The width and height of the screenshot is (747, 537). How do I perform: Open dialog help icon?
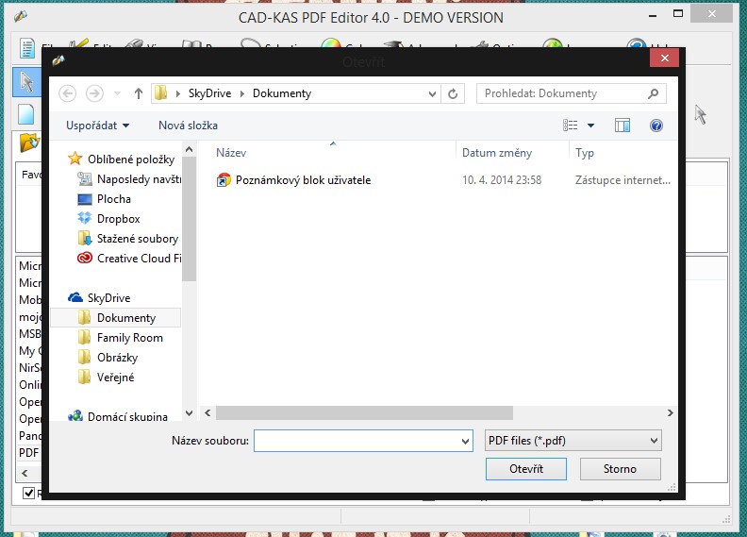click(656, 126)
